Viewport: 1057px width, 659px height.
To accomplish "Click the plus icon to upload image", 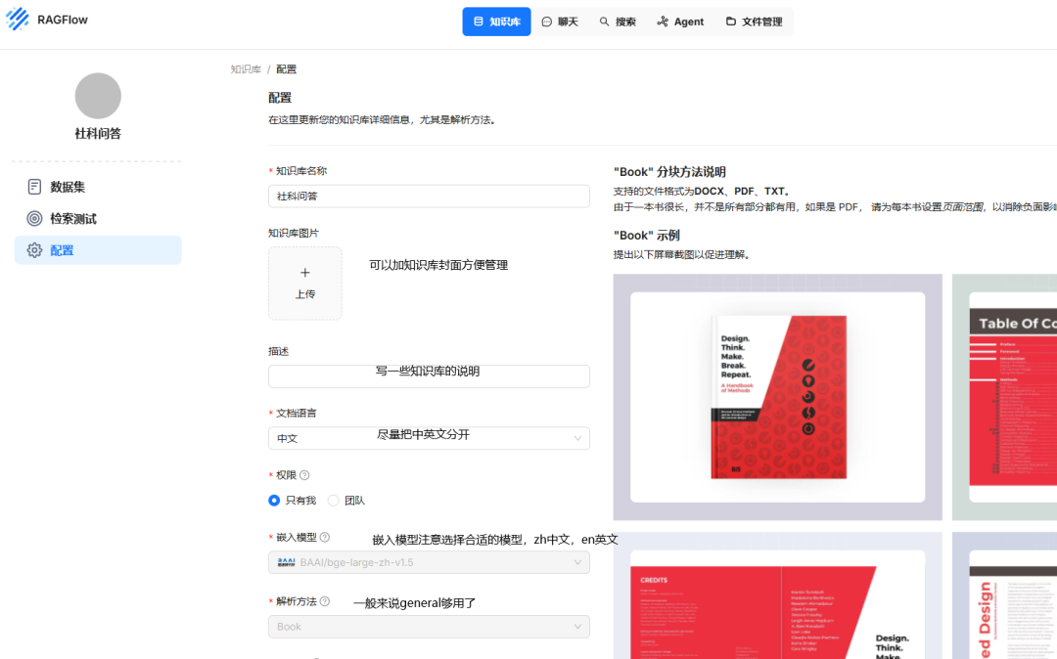I will click(x=304, y=273).
